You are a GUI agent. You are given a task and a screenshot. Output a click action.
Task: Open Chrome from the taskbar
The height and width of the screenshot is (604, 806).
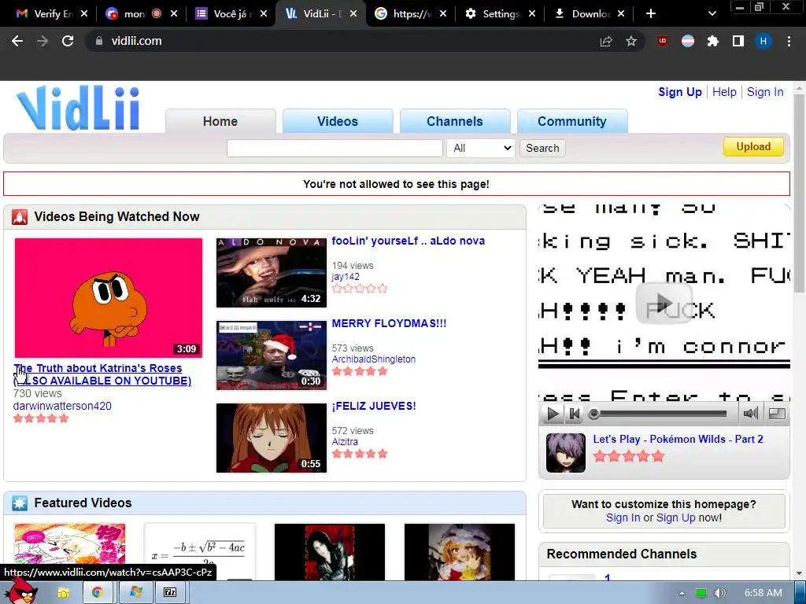(97, 592)
